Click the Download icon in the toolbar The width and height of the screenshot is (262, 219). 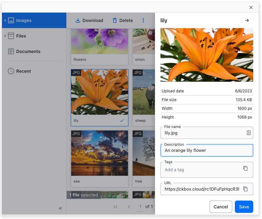coord(78,20)
